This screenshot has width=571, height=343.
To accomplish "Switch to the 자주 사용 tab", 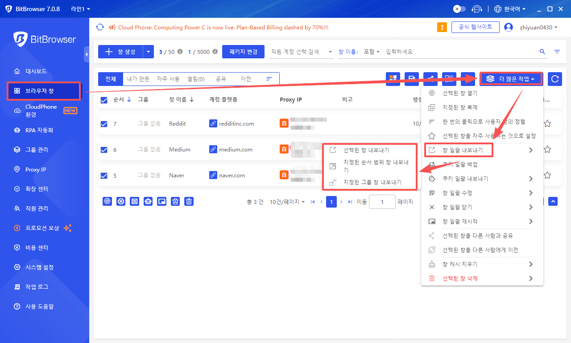I will 168,79.
